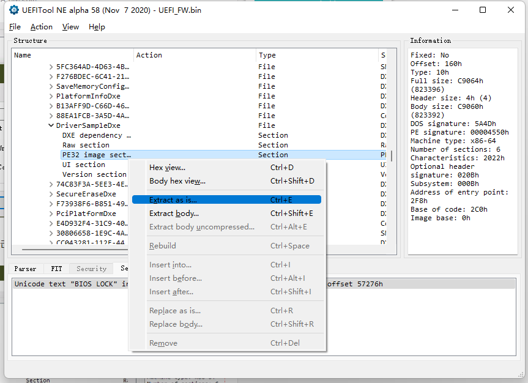The width and height of the screenshot is (528, 383).
Task: Click the "Machine type: x86-64" info line
Action: pyautogui.click(x=453, y=141)
